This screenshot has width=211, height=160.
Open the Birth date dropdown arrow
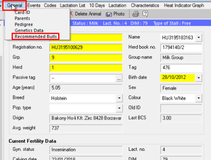[x=198, y=78]
